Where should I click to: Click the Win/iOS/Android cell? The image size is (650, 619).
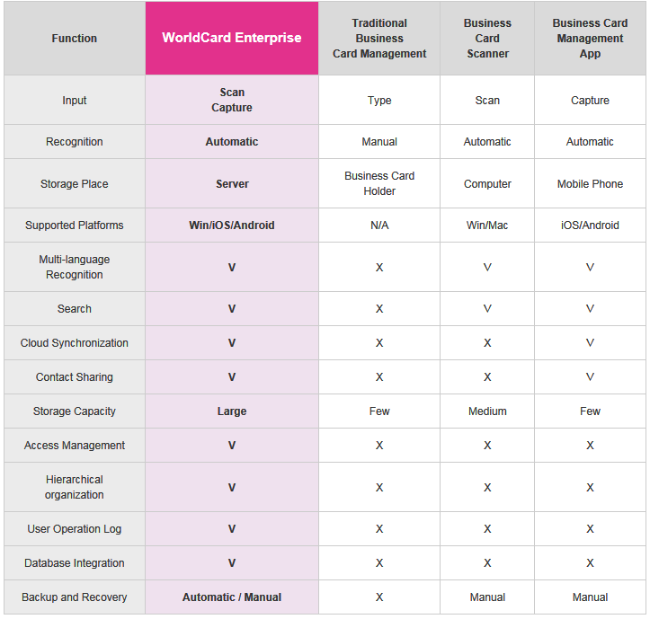click(232, 225)
